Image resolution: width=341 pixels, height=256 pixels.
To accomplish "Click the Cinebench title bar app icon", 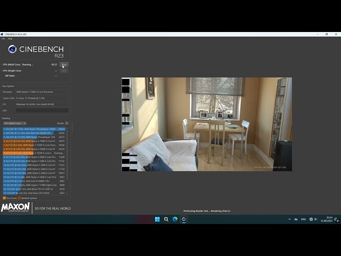I will pyautogui.click(x=2, y=34).
